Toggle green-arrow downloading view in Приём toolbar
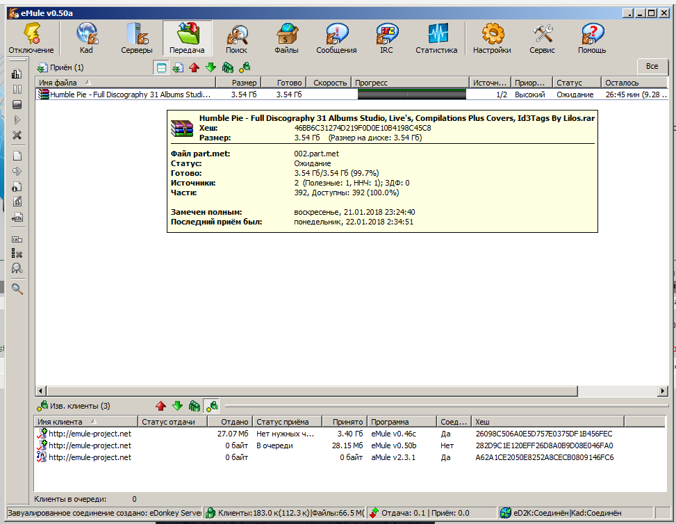 [211, 67]
